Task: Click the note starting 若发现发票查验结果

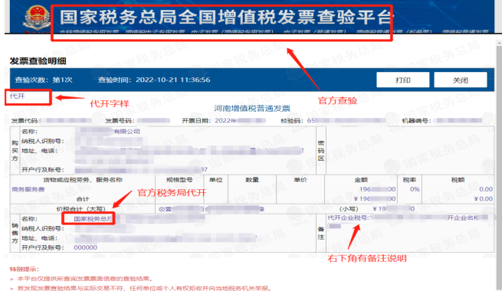Action: (144, 289)
